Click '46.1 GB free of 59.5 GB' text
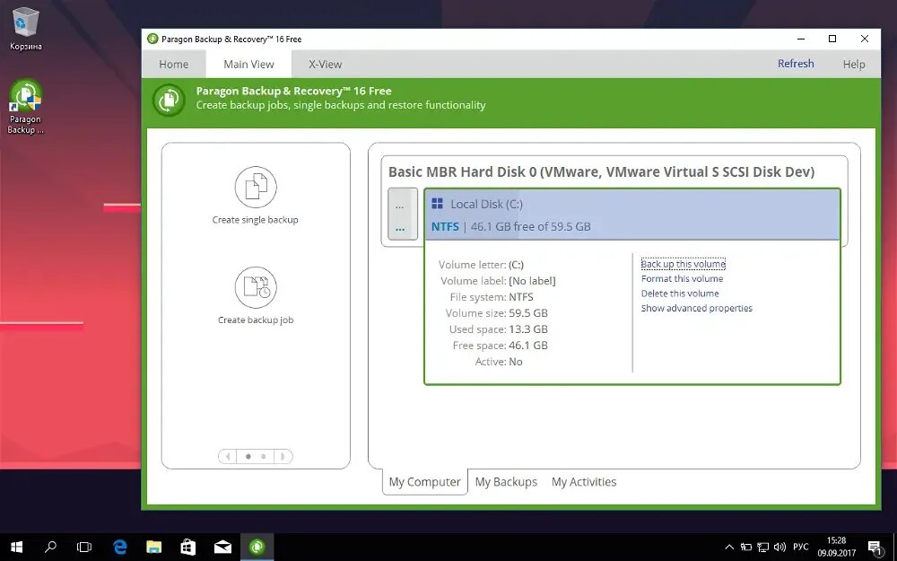This screenshot has width=897, height=561. click(530, 227)
